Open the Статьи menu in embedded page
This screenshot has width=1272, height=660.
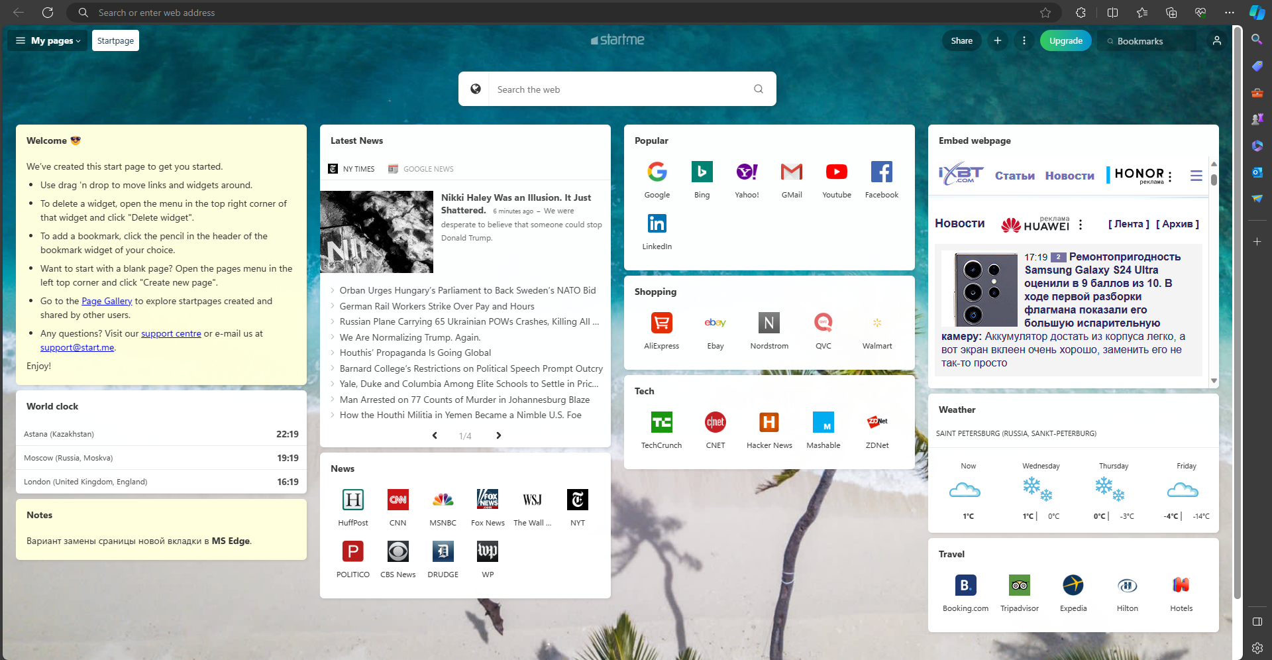pos(1014,176)
